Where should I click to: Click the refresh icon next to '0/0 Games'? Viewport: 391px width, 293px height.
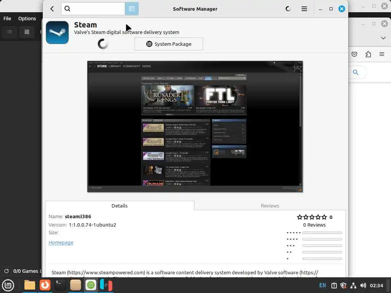point(6,271)
